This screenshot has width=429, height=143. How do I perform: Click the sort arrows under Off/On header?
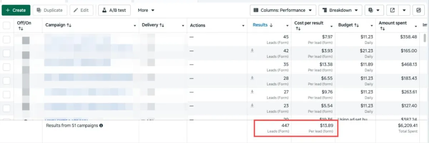tap(20, 28)
